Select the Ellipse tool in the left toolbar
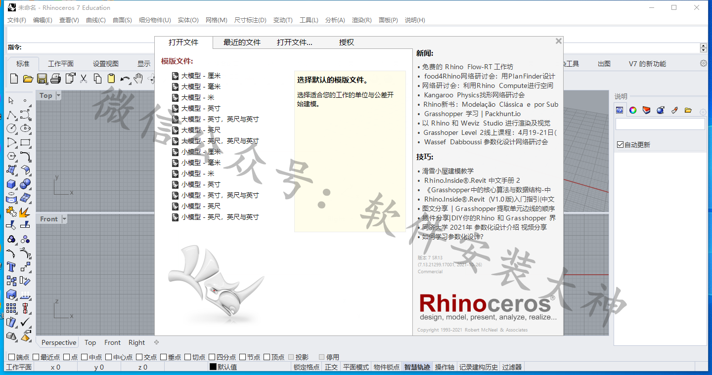Viewport: 712px width, 375px height. click(25, 128)
